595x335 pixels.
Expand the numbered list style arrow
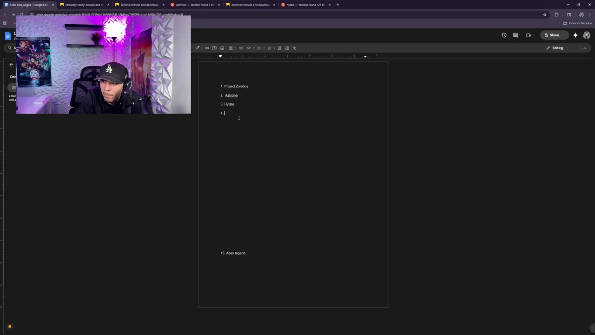[x=274, y=48]
